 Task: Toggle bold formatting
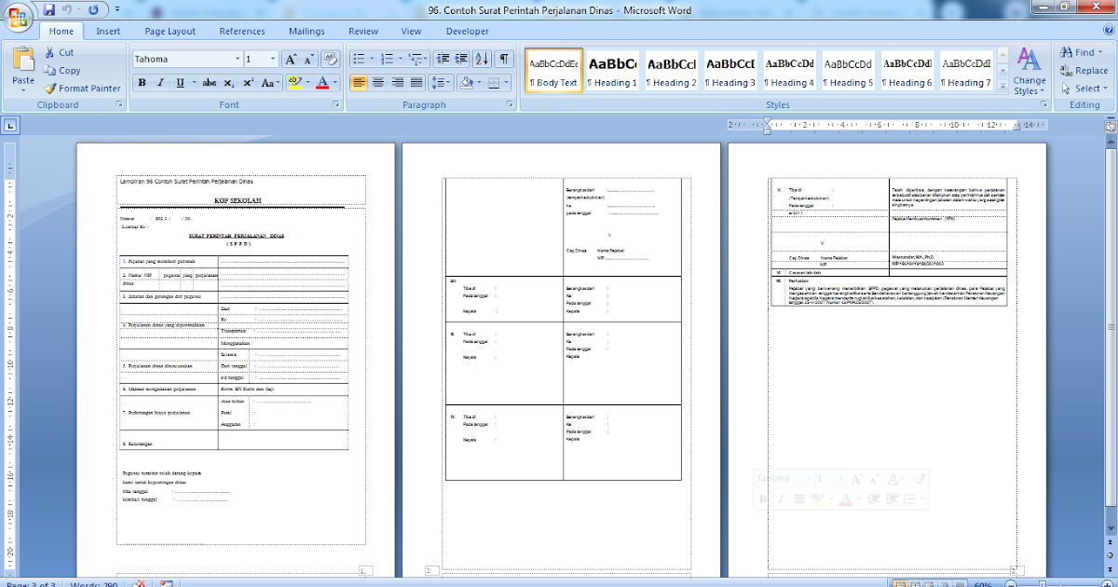(142, 82)
